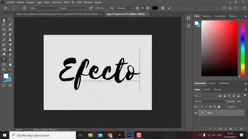248x139 pixels.
Task: Select the Lasso tool
Action: (x=4, y=25)
